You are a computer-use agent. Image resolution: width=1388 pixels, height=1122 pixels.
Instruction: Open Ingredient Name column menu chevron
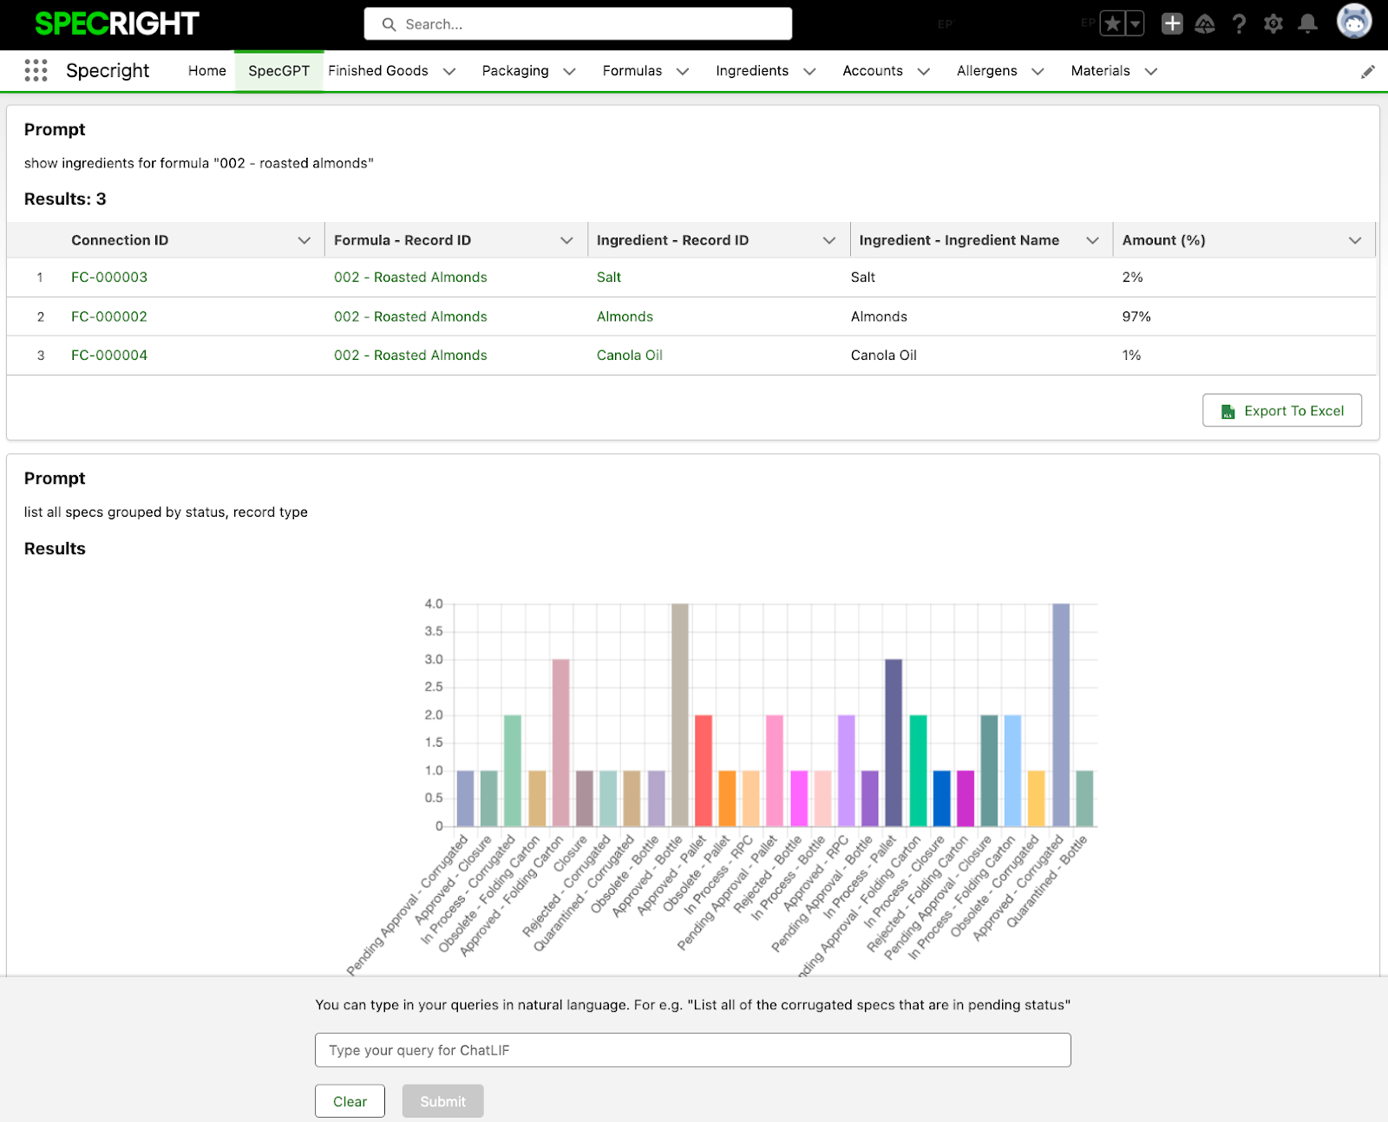pos(1092,240)
